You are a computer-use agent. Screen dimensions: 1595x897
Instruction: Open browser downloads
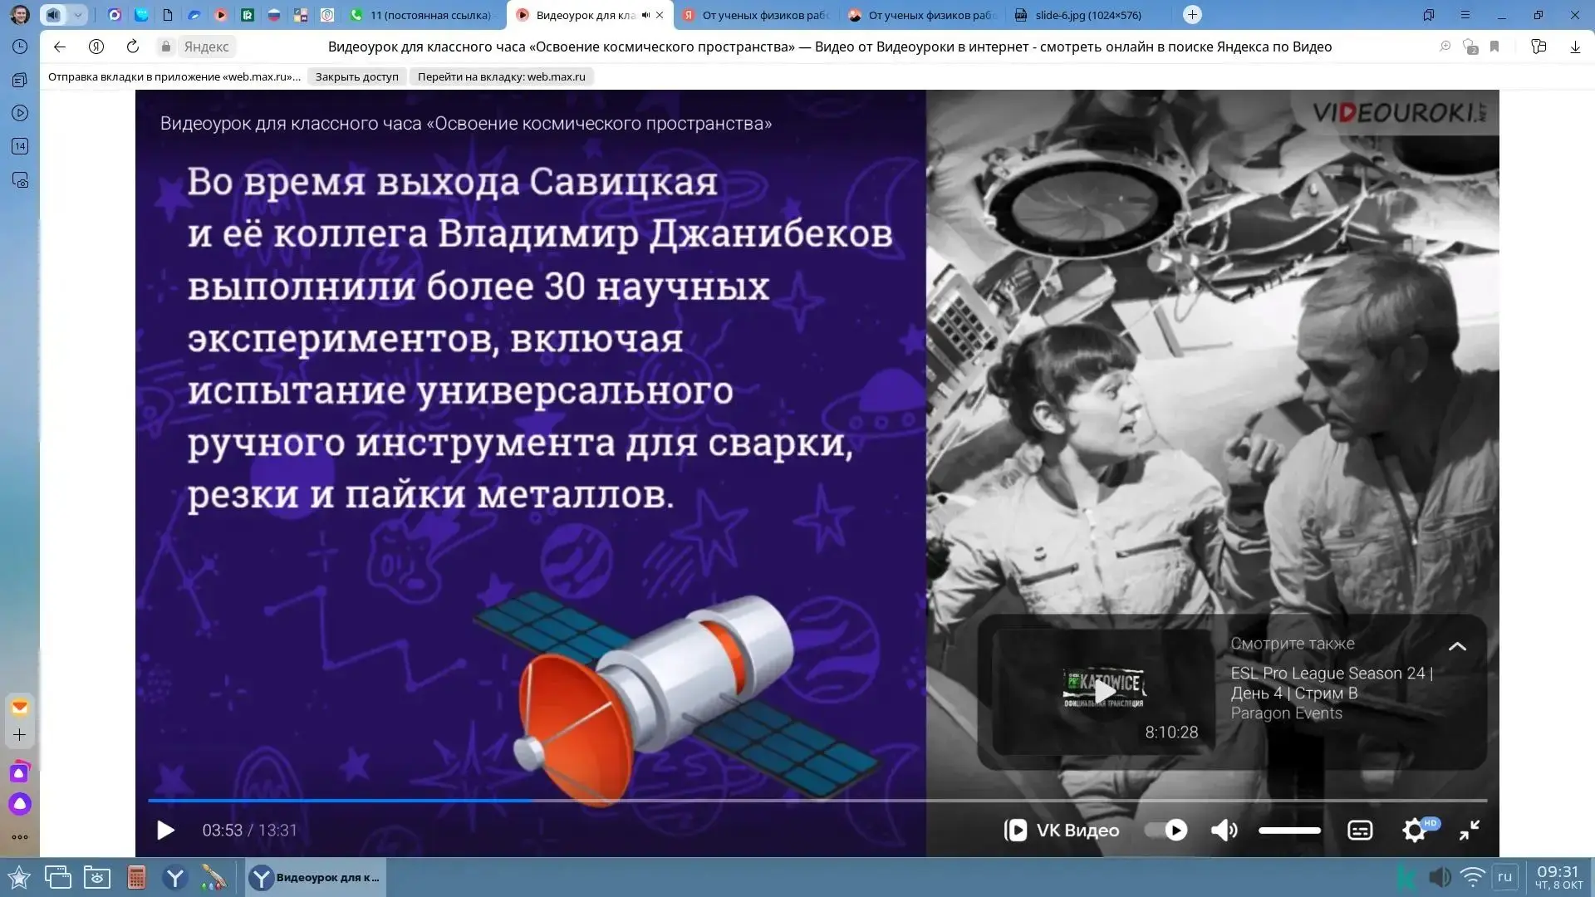tap(1575, 47)
